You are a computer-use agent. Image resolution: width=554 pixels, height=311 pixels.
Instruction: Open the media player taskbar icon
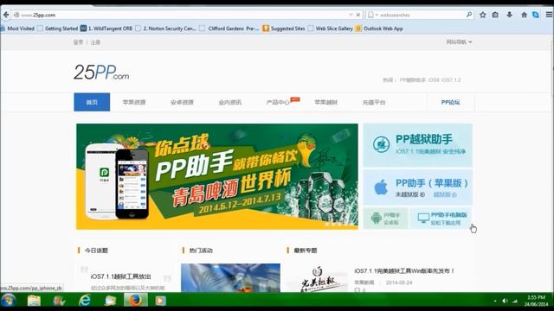[x=160, y=301]
